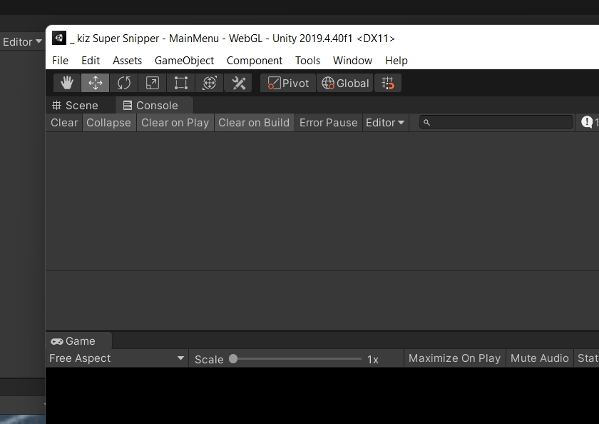Viewport: 599px width, 424px height.
Task: Select the Hand tool
Action: 67,84
